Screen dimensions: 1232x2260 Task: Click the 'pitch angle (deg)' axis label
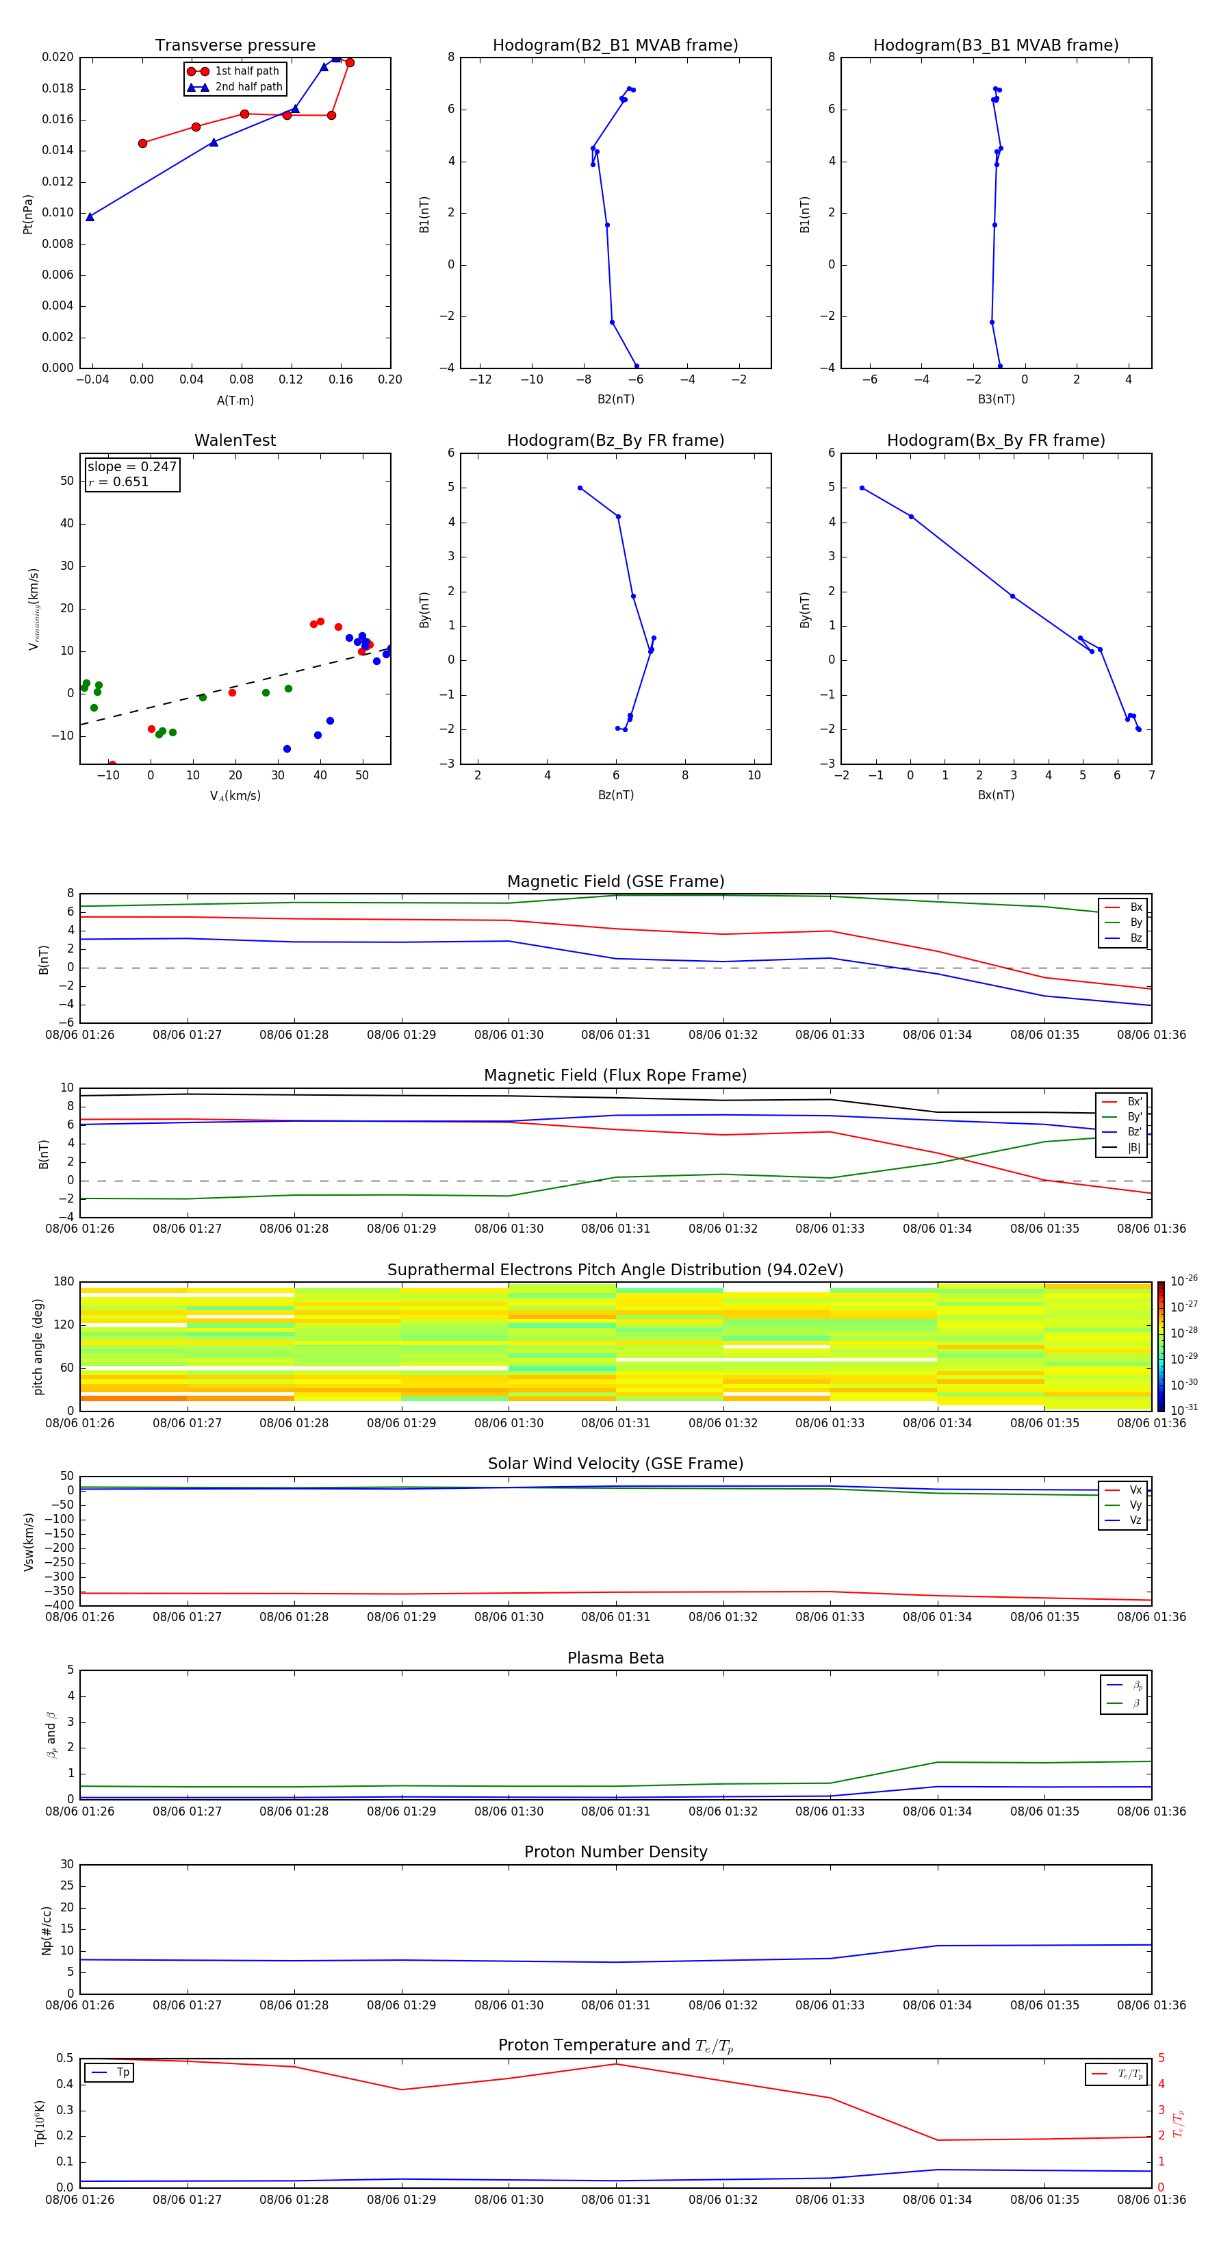tap(38, 1346)
